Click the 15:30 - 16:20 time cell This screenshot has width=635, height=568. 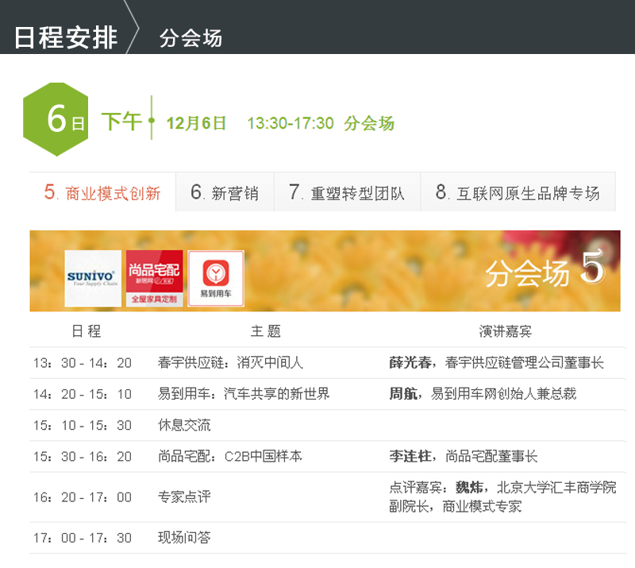point(83,457)
